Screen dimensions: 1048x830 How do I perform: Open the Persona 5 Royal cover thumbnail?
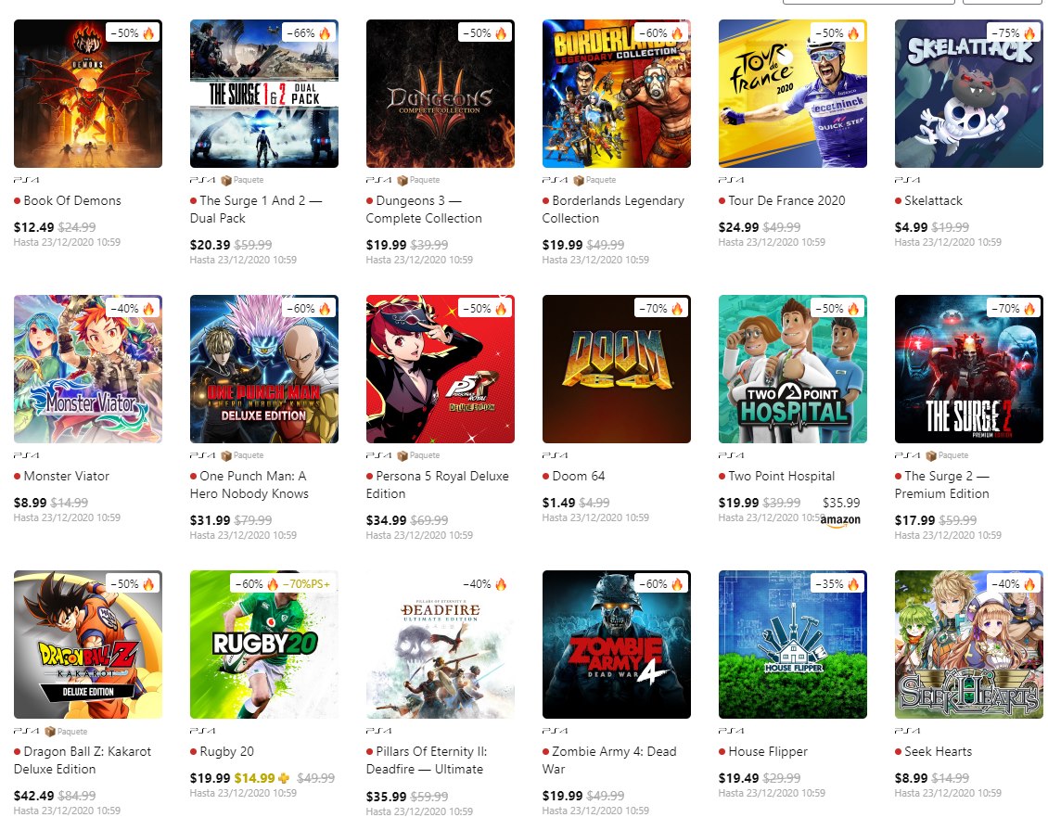pos(441,369)
